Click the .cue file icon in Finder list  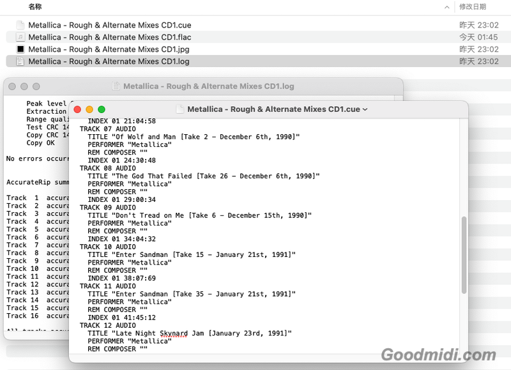point(20,25)
